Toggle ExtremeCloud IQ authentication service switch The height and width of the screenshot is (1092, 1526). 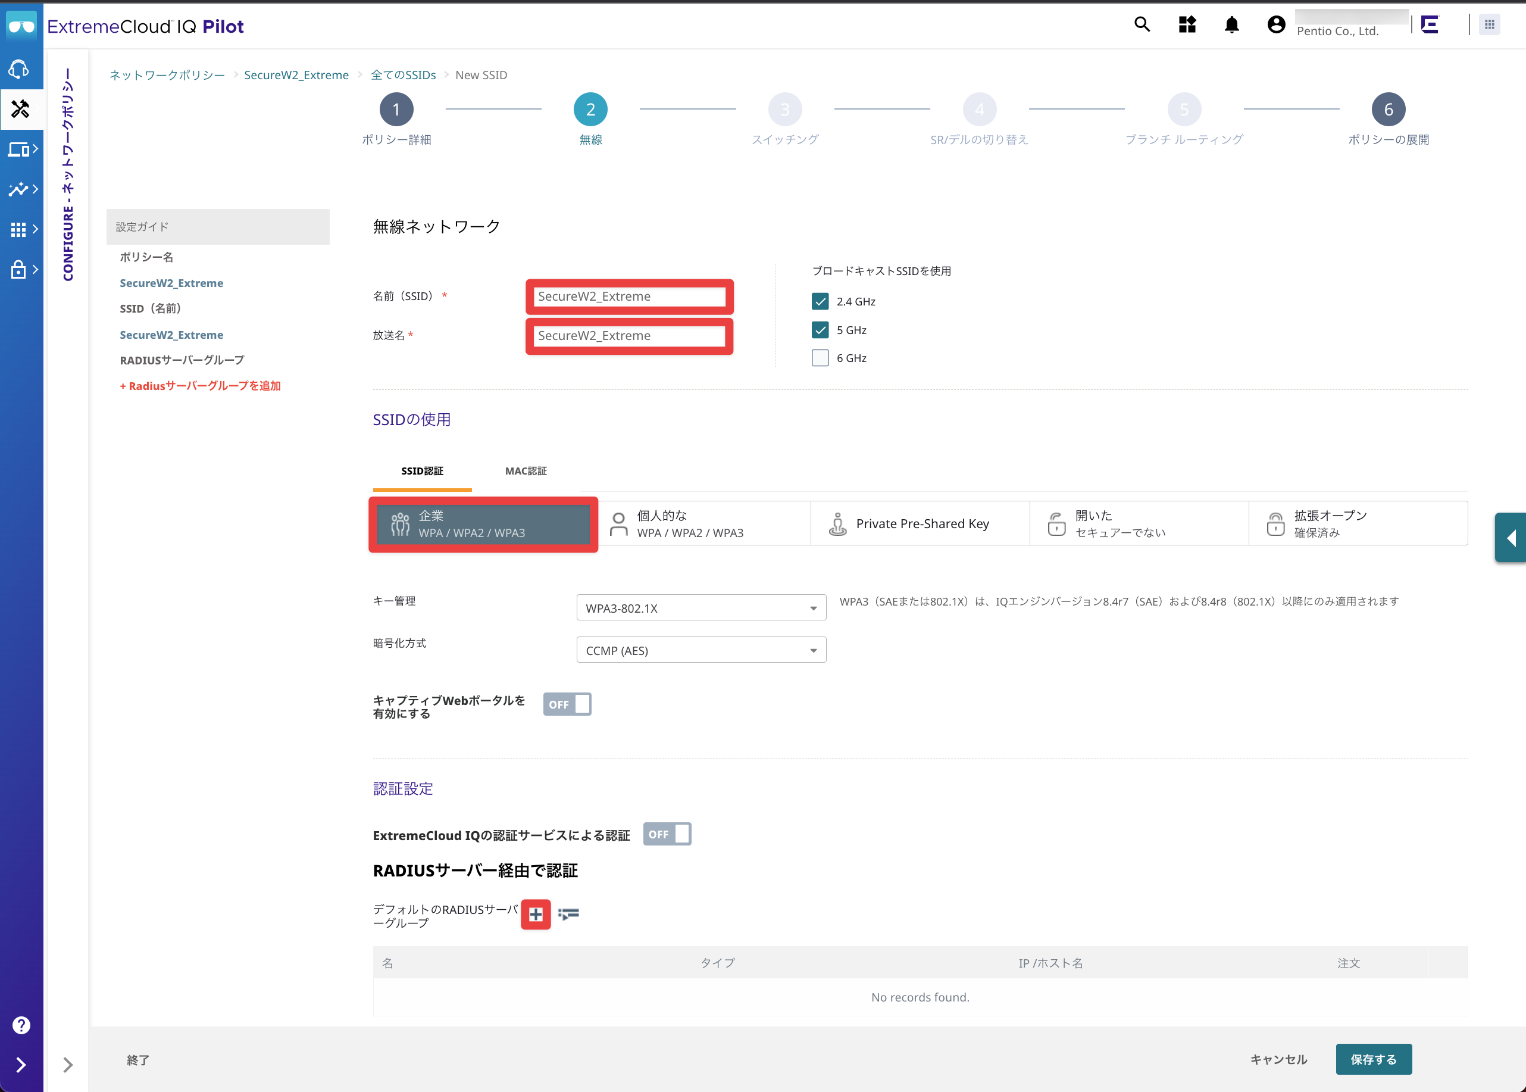[667, 834]
